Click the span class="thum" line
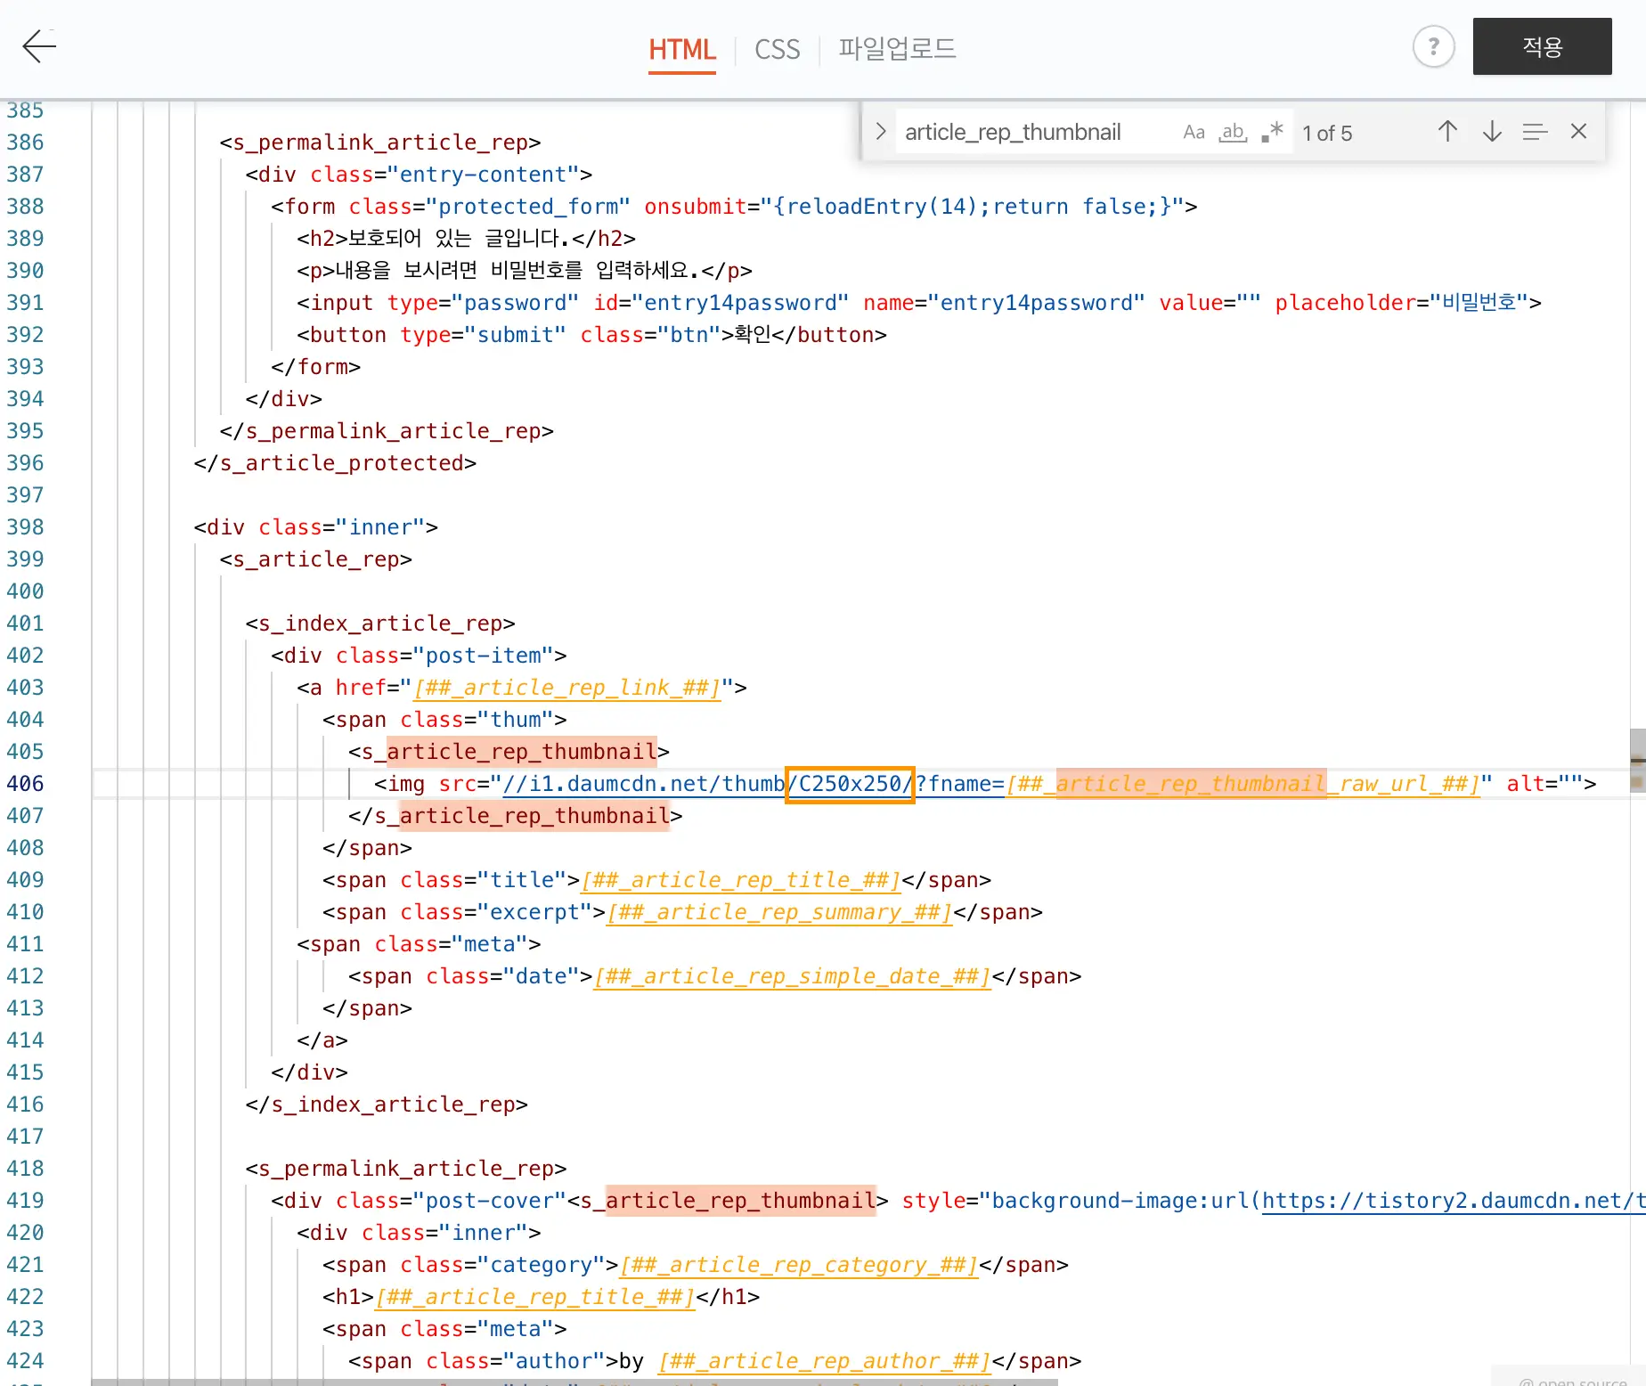Screen dimensions: 1646x1386 click(x=444, y=720)
